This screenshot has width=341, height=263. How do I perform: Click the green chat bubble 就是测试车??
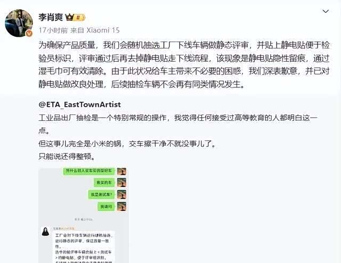pyautogui.click(x=101, y=194)
